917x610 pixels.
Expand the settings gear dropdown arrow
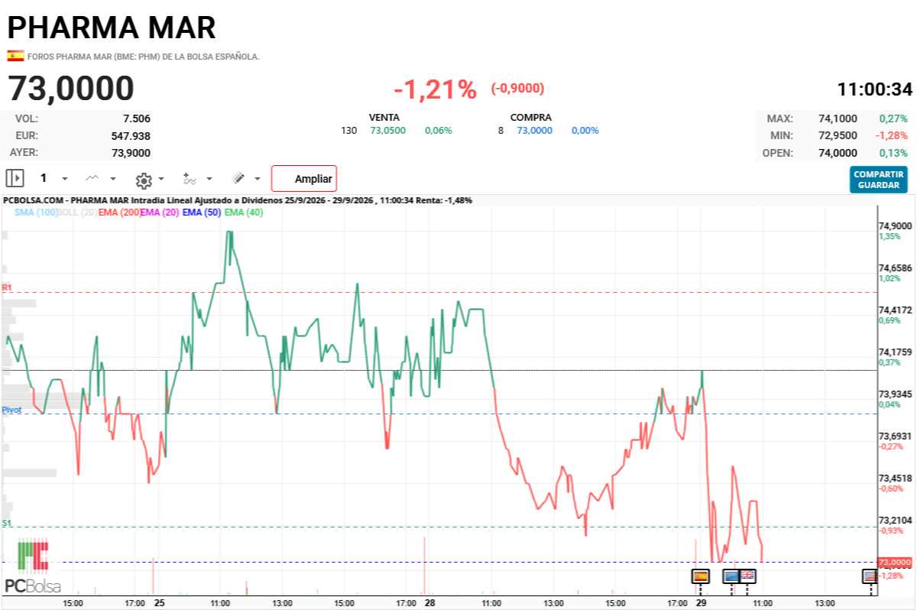pyautogui.click(x=161, y=179)
